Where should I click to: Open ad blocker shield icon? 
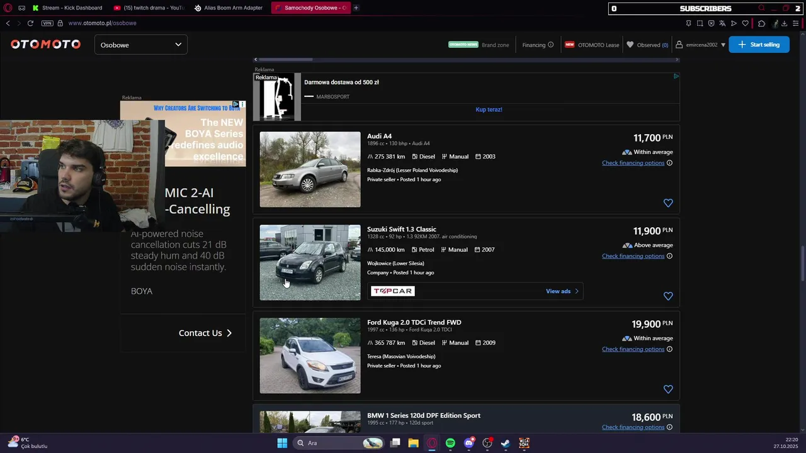point(711,23)
